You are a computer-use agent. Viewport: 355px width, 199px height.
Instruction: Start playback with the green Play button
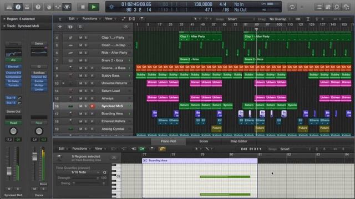(x=94, y=7)
